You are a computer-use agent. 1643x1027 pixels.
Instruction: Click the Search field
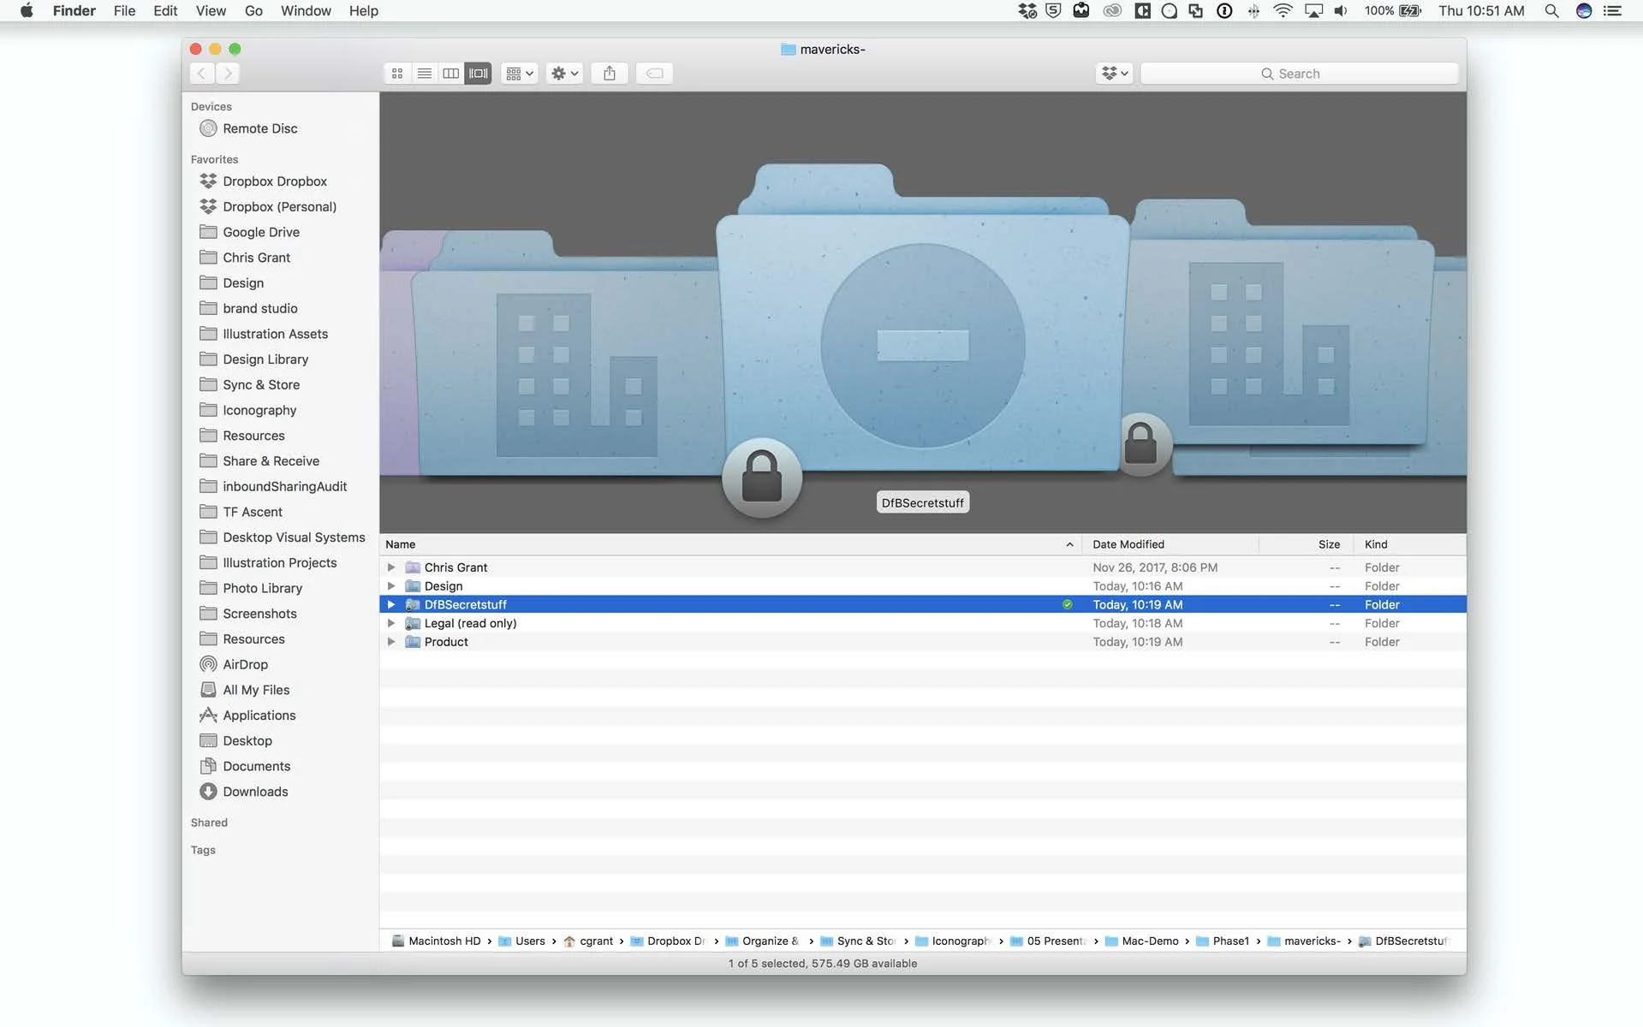click(1299, 74)
